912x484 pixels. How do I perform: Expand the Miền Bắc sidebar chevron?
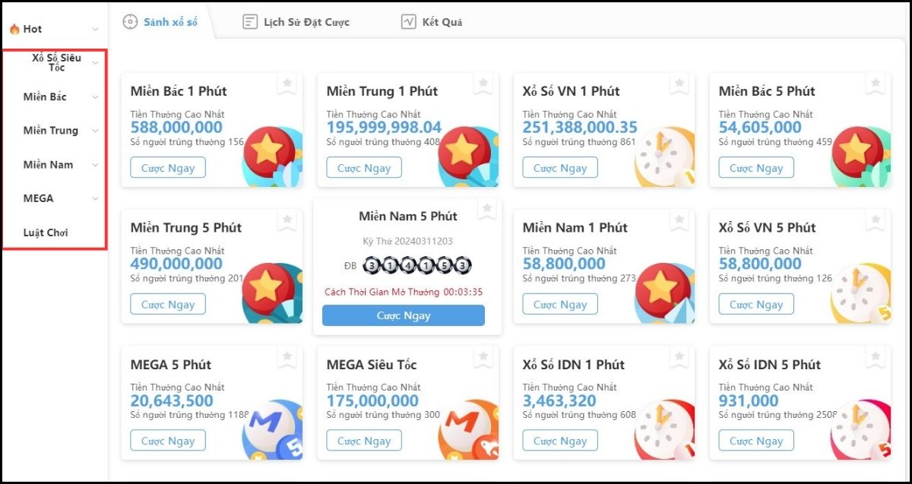click(95, 97)
